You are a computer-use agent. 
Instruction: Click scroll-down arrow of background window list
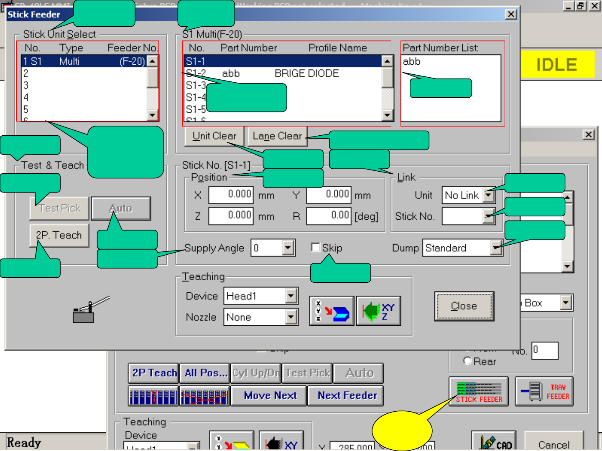[x=567, y=266]
